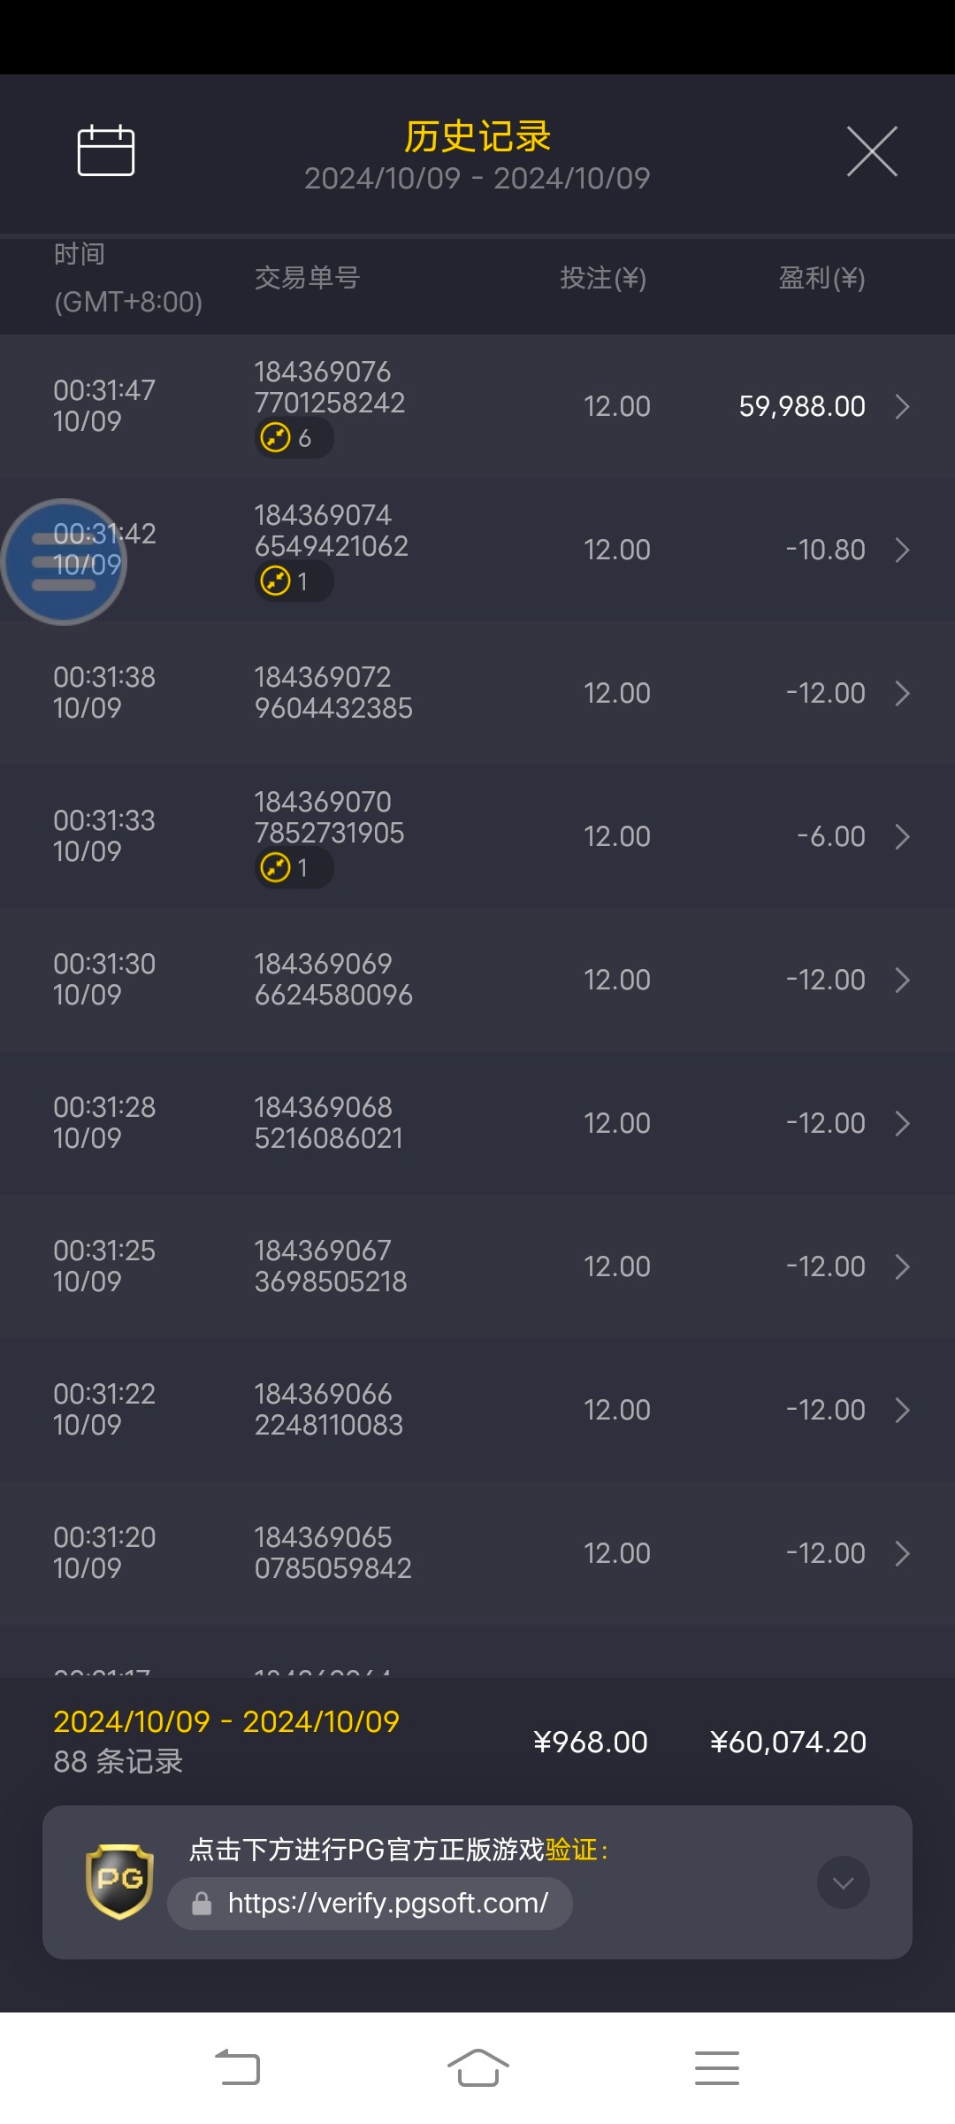
Task: Expand details for the 59,988.00 profit record
Action: point(902,407)
